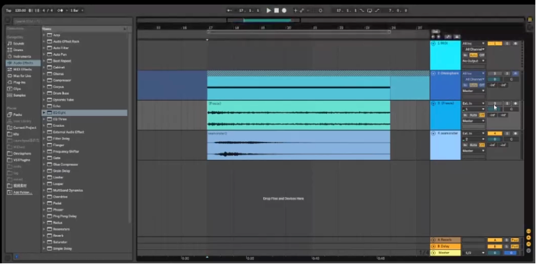
Task: Toggle the metronome
Action: (x=60, y=11)
